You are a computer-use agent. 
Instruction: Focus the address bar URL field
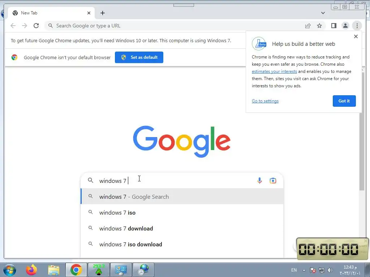pyautogui.click(x=175, y=26)
